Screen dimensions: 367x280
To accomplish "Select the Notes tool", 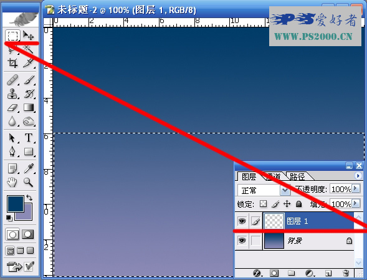I will point(12,168).
